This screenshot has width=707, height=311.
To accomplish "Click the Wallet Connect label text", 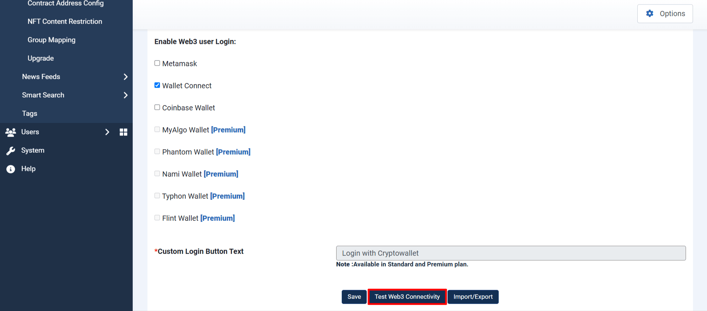I will (187, 86).
